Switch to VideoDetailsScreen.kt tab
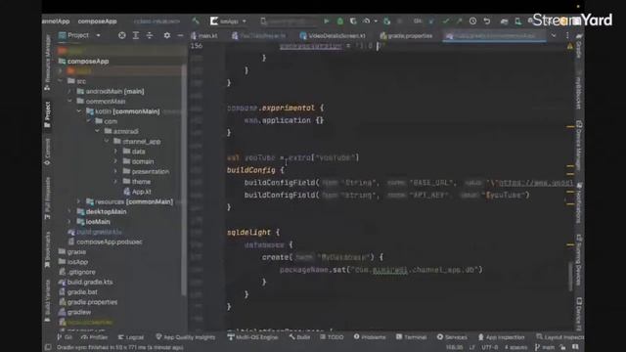626x352 pixels. (333, 35)
